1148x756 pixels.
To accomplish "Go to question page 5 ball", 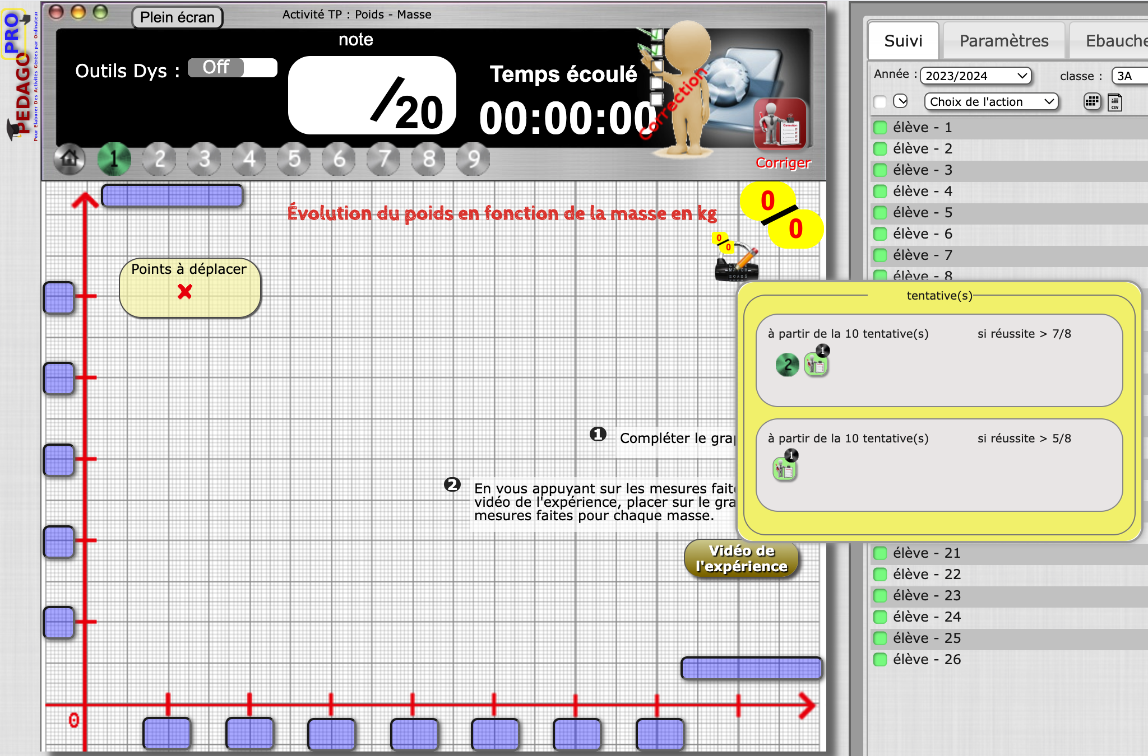I will click(x=294, y=159).
